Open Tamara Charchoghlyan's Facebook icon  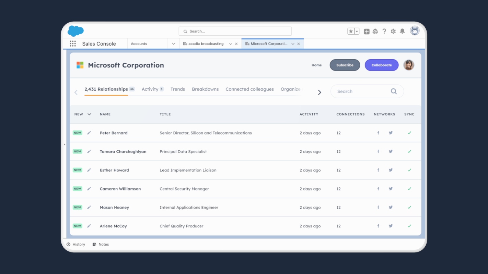tap(378, 151)
